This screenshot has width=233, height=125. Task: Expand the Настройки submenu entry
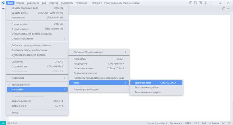[x=37, y=90]
